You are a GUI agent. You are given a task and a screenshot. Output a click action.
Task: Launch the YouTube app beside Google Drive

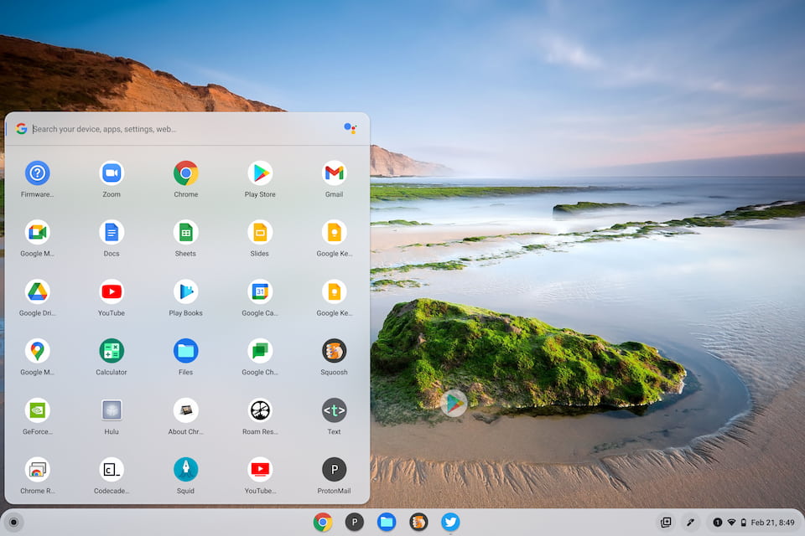pyautogui.click(x=112, y=291)
